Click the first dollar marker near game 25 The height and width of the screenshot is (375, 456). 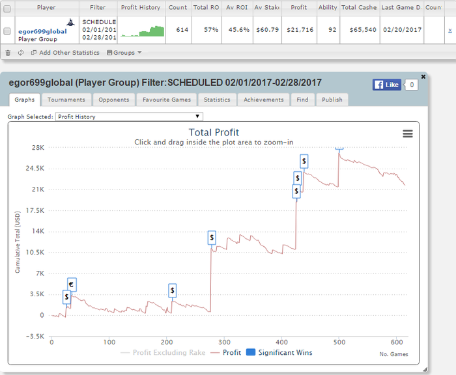tap(66, 297)
